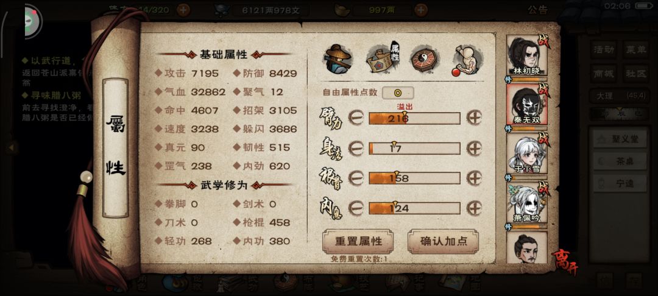
Task: Increase 臂力 with the plus button
Action: click(x=474, y=119)
